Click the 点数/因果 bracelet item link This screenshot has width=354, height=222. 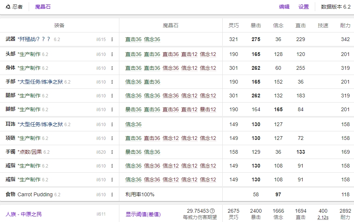(x=31, y=152)
